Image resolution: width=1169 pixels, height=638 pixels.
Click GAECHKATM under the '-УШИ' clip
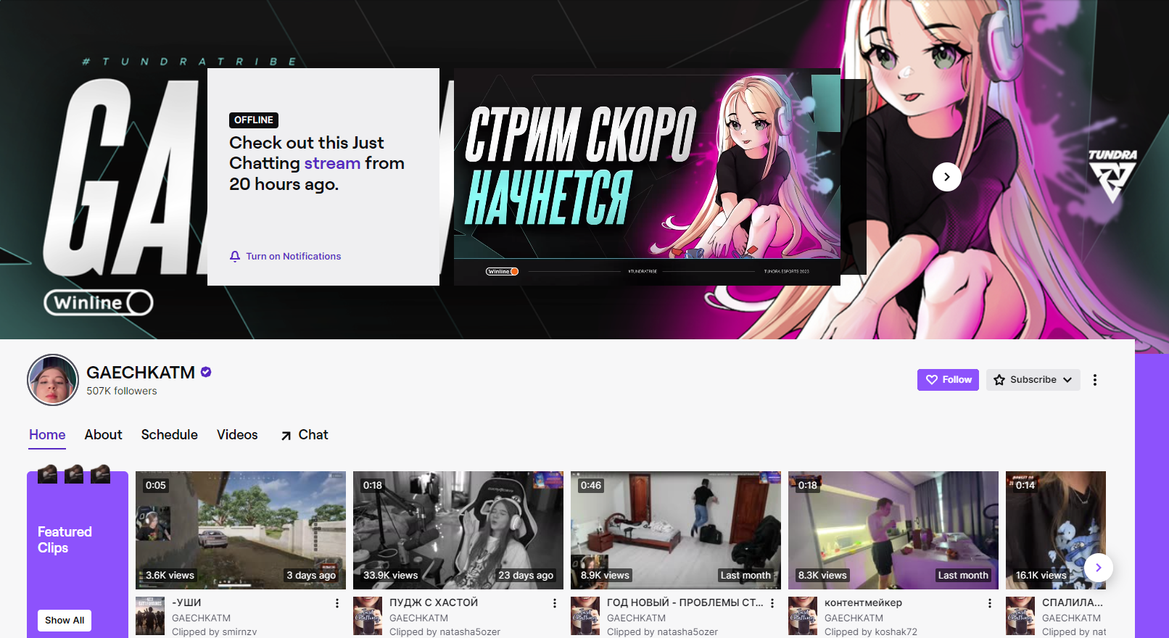(x=201, y=618)
